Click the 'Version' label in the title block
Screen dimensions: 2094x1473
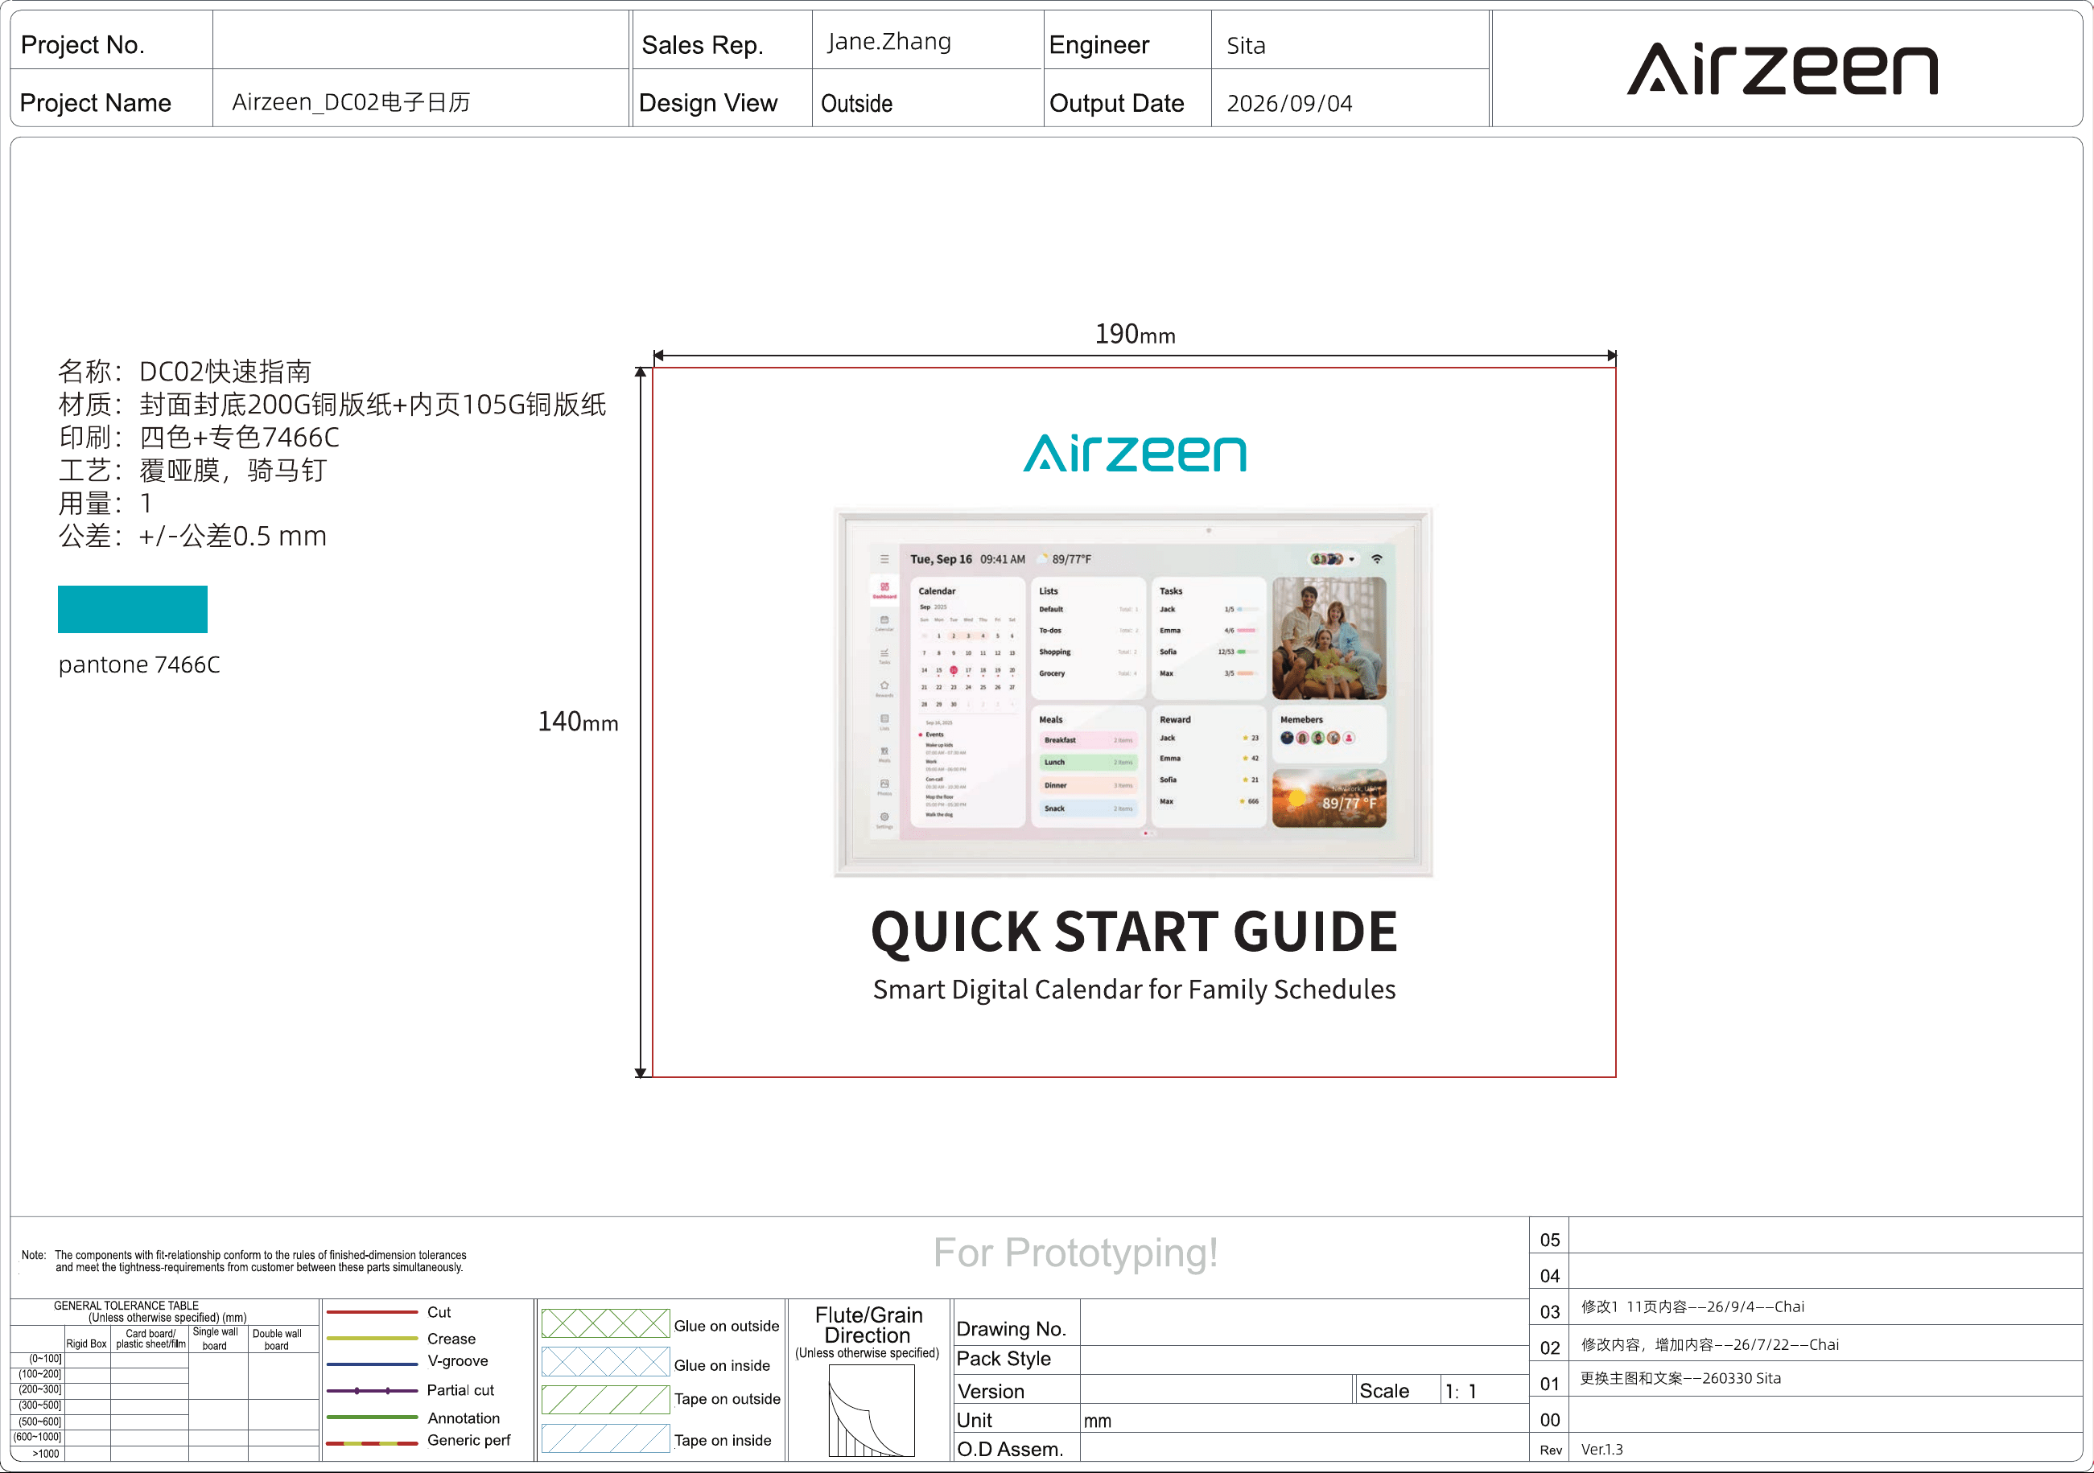point(991,1391)
